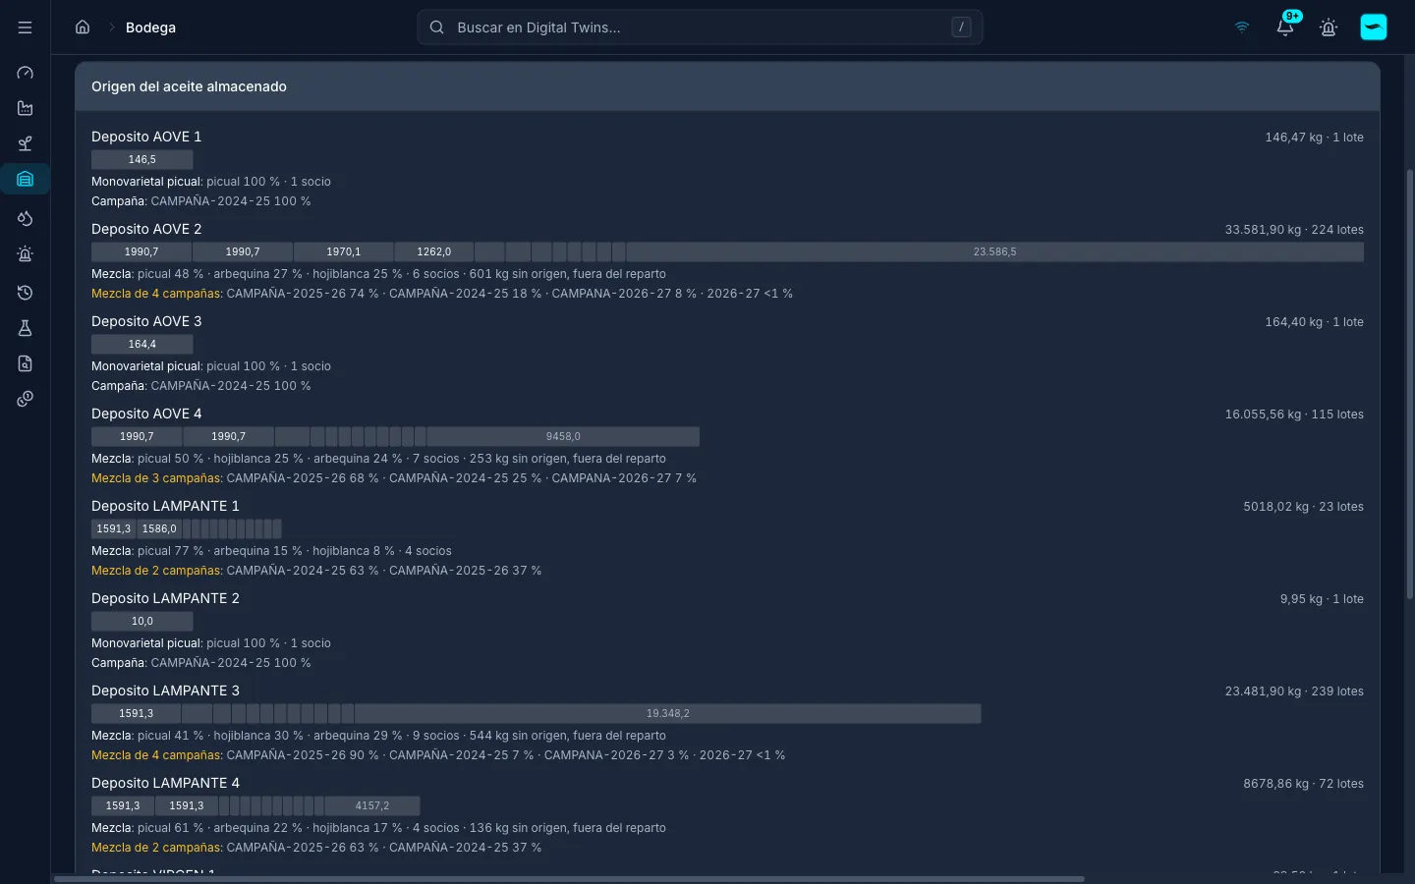This screenshot has width=1415, height=884.
Task: Open the coins sidebar section
Action: pos(26,399)
